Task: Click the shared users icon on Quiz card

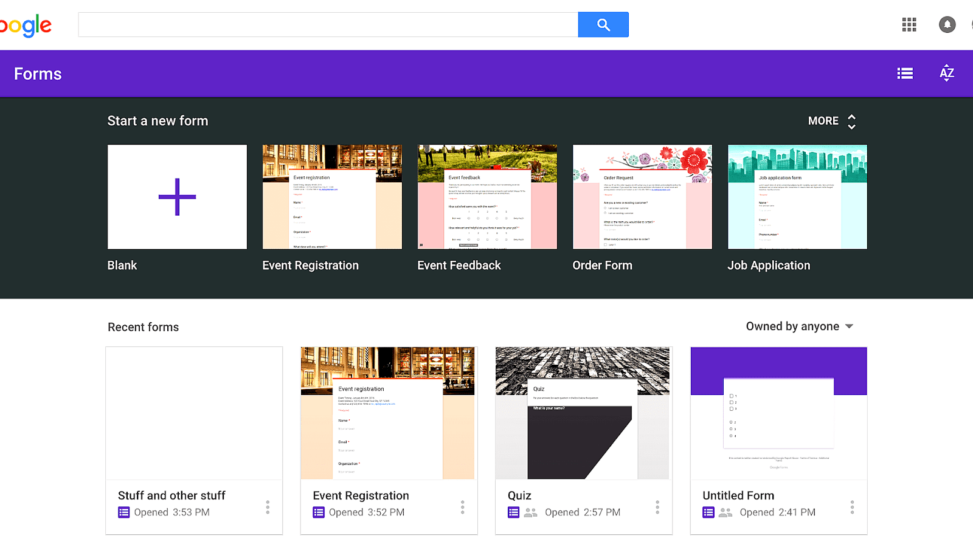Action: 531,512
